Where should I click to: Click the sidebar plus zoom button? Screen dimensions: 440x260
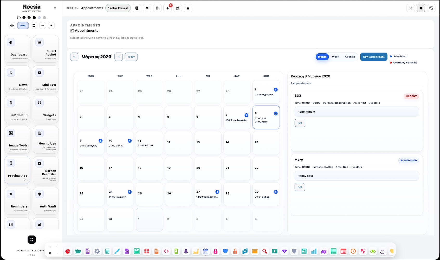(51, 25)
